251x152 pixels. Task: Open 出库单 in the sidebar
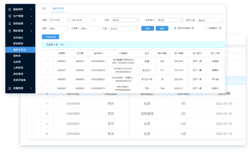17,62
